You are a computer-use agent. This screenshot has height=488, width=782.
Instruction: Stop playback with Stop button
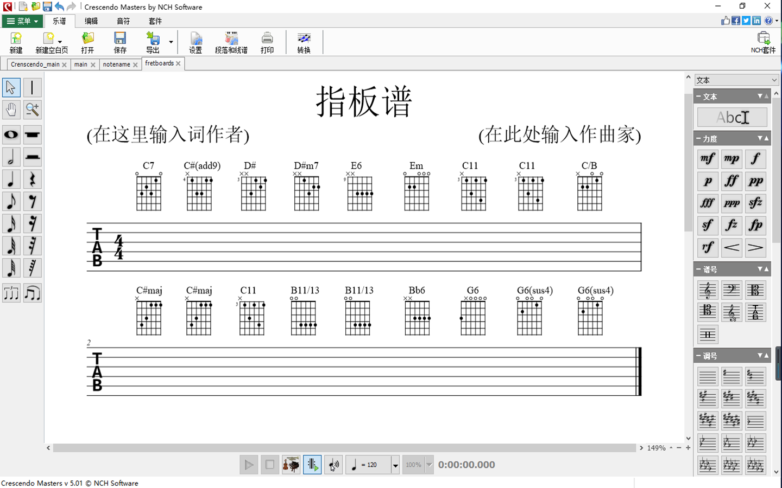pos(270,465)
